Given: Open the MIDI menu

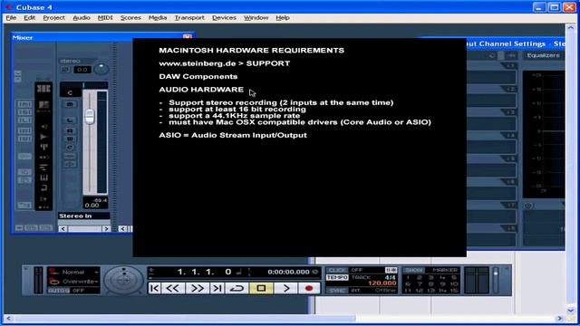Looking at the screenshot, I should pyautogui.click(x=105, y=18).
